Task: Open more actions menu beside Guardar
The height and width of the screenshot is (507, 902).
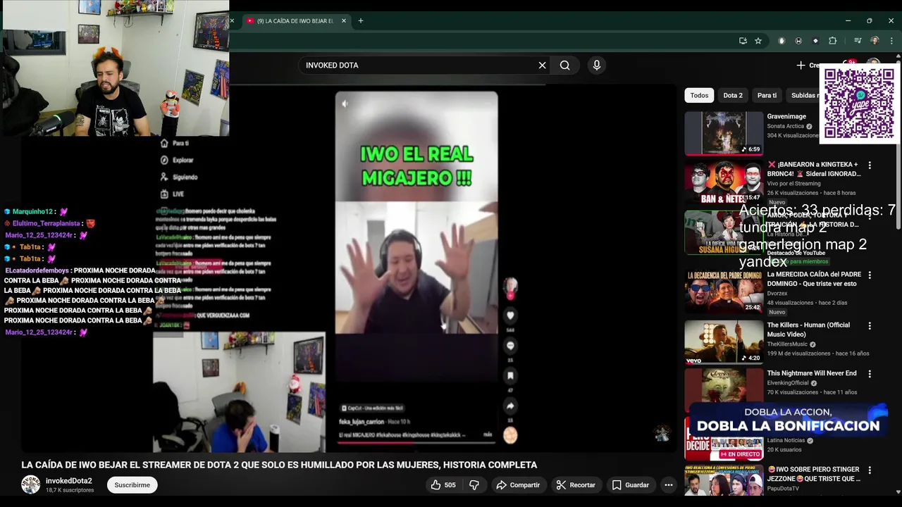Action: (x=668, y=484)
